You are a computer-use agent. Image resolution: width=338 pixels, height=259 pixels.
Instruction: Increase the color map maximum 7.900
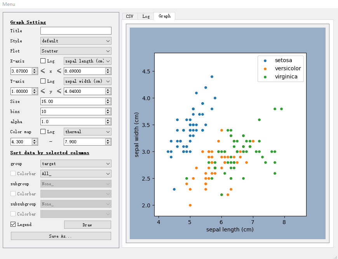[x=108, y=140]
